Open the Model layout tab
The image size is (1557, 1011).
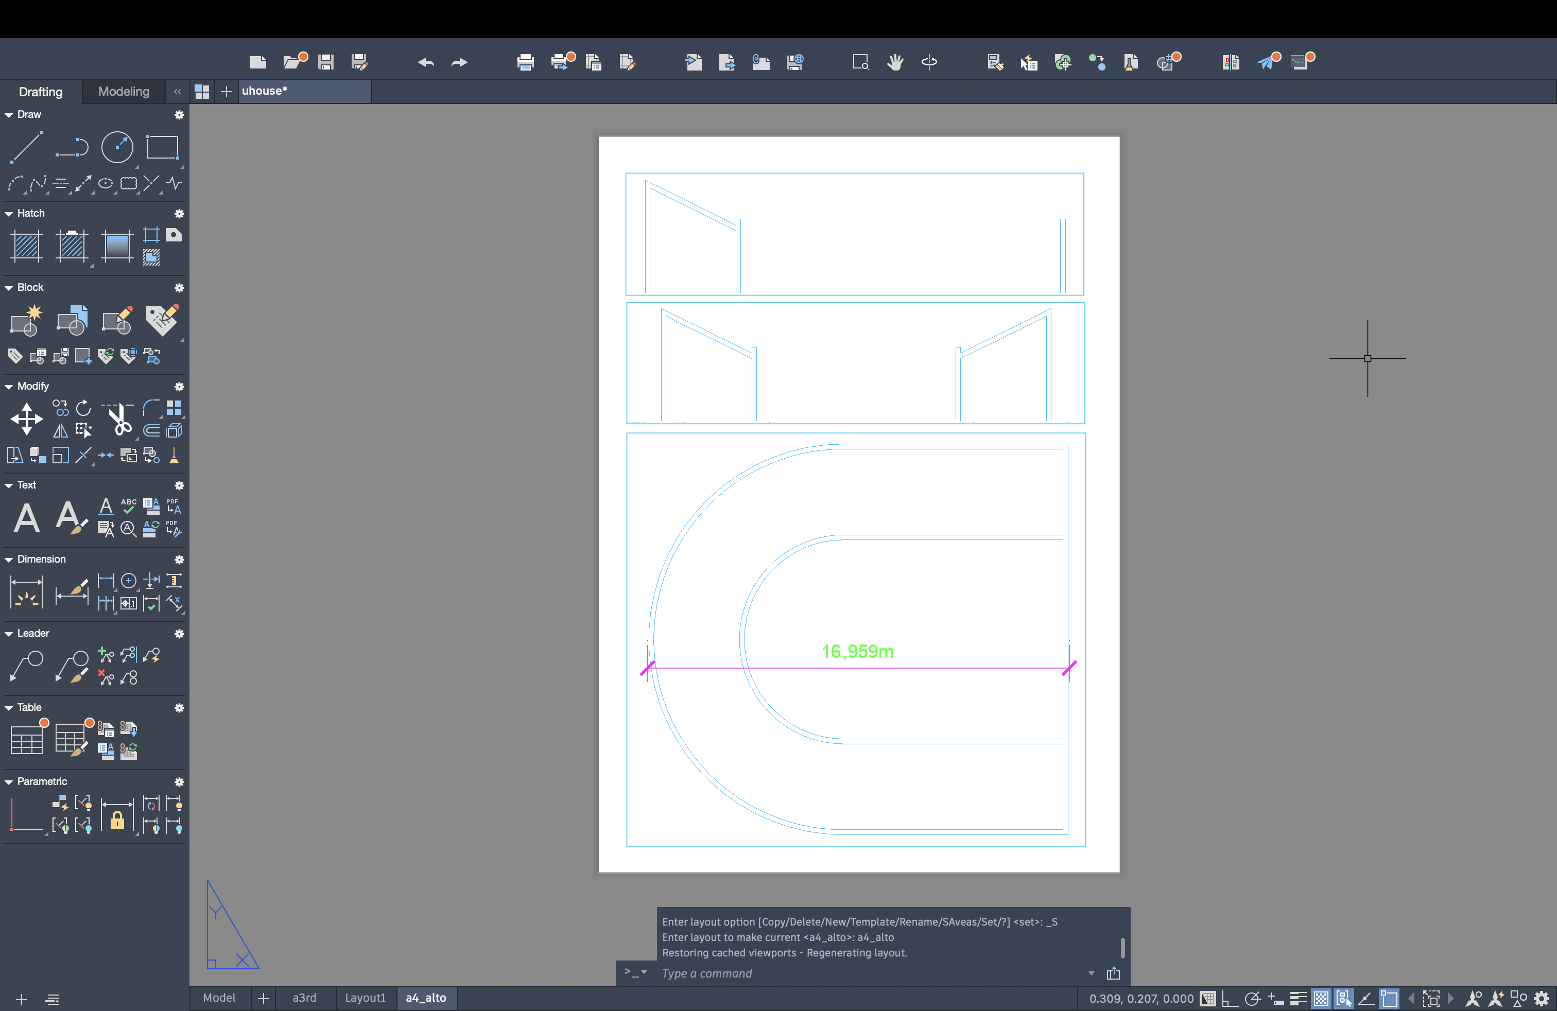click(218, 998)
